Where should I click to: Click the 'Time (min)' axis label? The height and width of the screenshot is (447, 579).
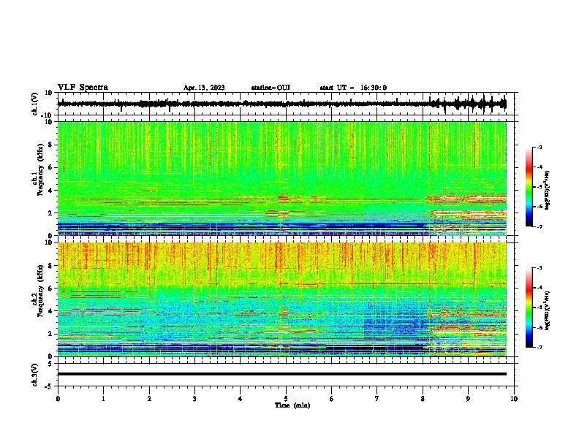pos(292,405)
